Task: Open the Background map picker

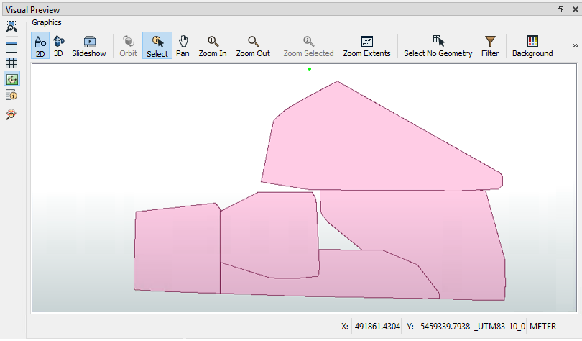Action: click(532, 46)
